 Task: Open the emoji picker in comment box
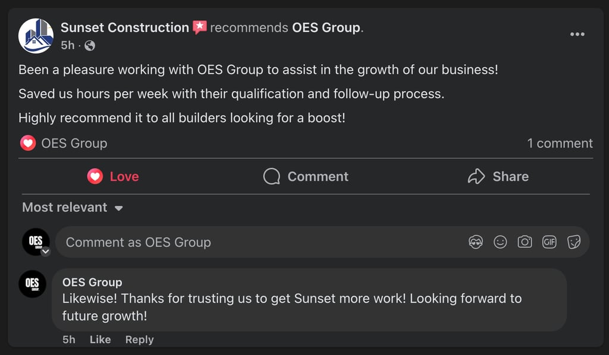click(x=500, y=242)
